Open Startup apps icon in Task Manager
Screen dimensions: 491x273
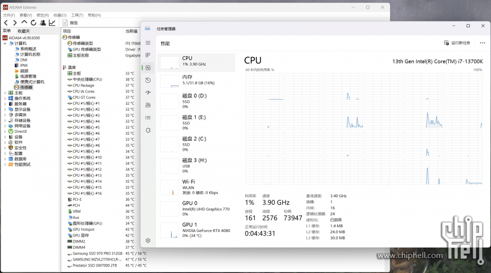pyautogui.click(x=148, y=93)
